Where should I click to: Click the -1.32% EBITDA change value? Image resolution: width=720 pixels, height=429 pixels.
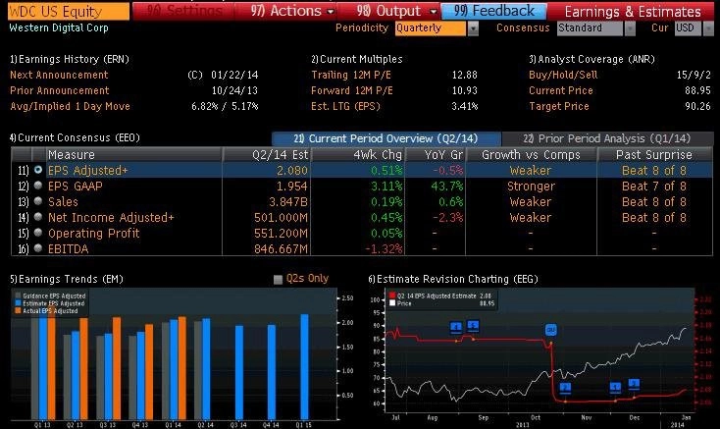[x=384, y=249]
